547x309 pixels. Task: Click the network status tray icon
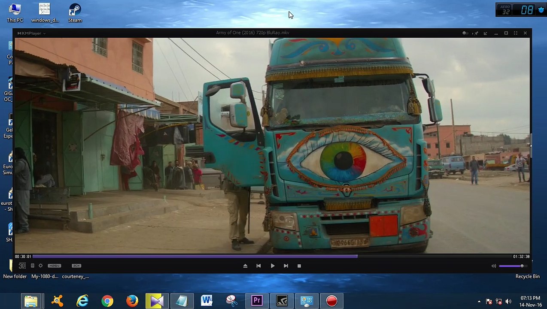pyautogui.click(x=498, y=301)
